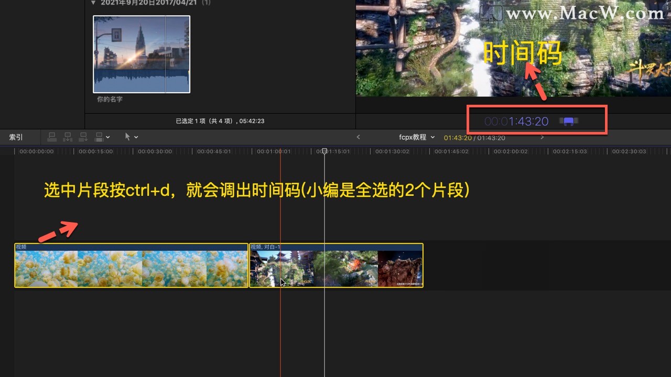
Task: Click the viewer video preview image
Action: pyautogui.click(x=513, y=48)
